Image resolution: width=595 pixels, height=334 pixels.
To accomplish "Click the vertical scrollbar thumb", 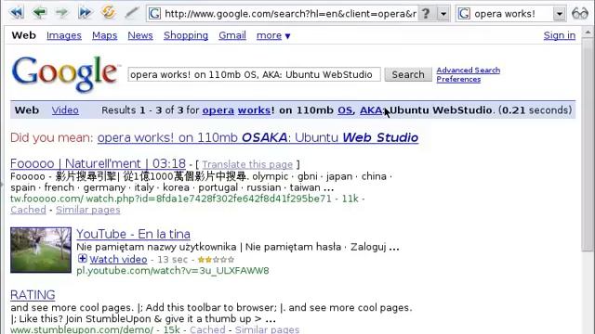I will [x=588, y=144].
